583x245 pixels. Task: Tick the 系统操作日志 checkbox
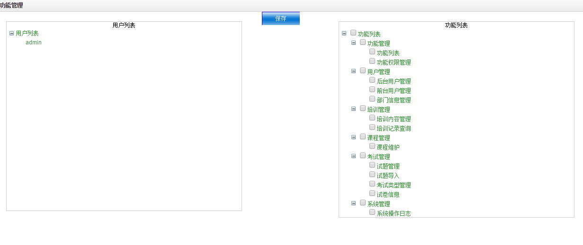click(x=372, y=212)
